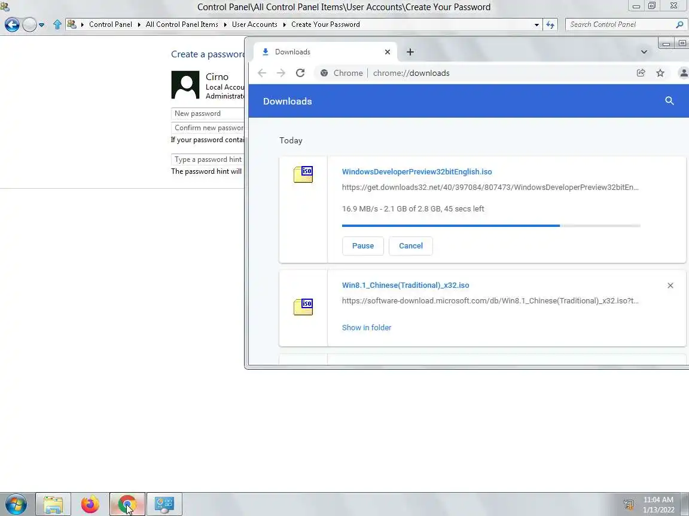Reload the Chrome downloads page

coord(300,73)
